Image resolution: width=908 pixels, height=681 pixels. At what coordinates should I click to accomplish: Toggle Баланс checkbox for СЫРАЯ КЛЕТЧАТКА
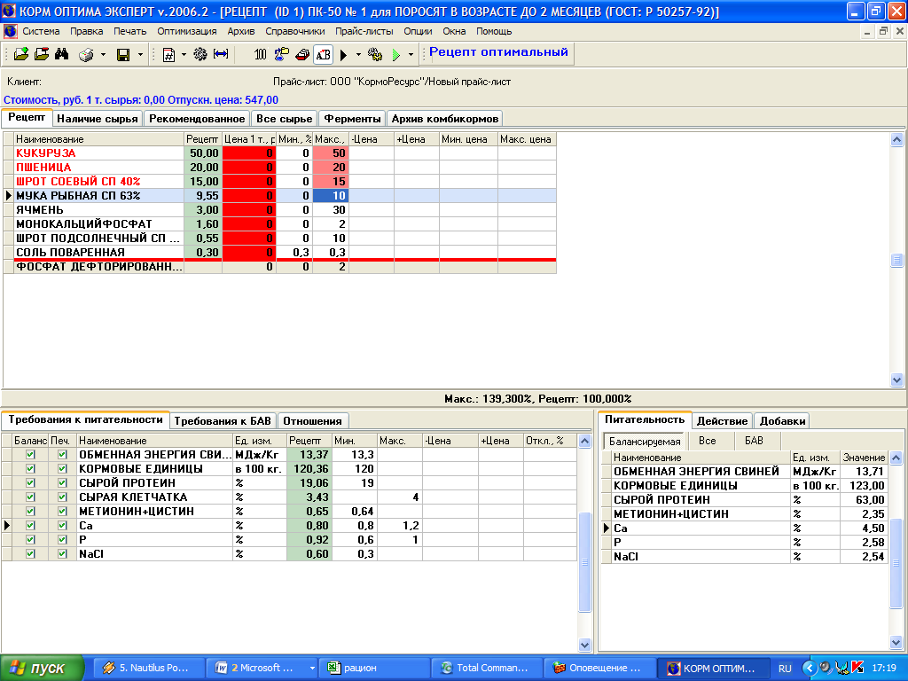point(30,497)
